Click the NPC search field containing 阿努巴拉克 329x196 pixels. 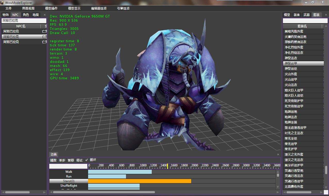(x=24, y=20)
